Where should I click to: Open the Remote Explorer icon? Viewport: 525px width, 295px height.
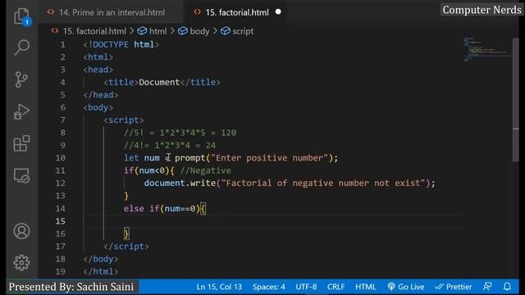click(22, 175)
